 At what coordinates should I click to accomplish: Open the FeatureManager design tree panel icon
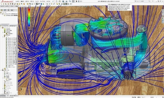2,10
